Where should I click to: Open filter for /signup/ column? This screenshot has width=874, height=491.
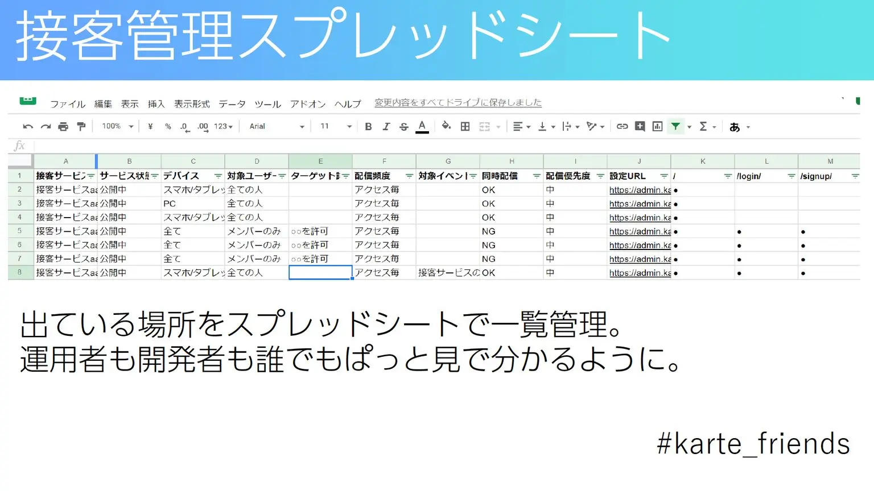855,176
